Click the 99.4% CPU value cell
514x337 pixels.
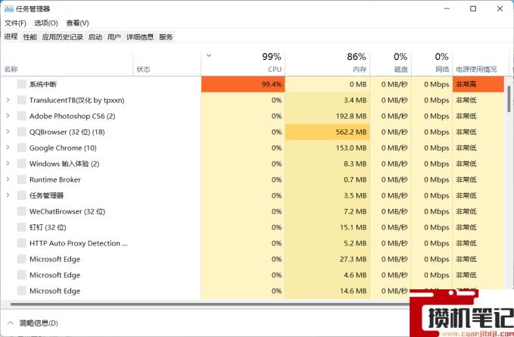point(243,84)
